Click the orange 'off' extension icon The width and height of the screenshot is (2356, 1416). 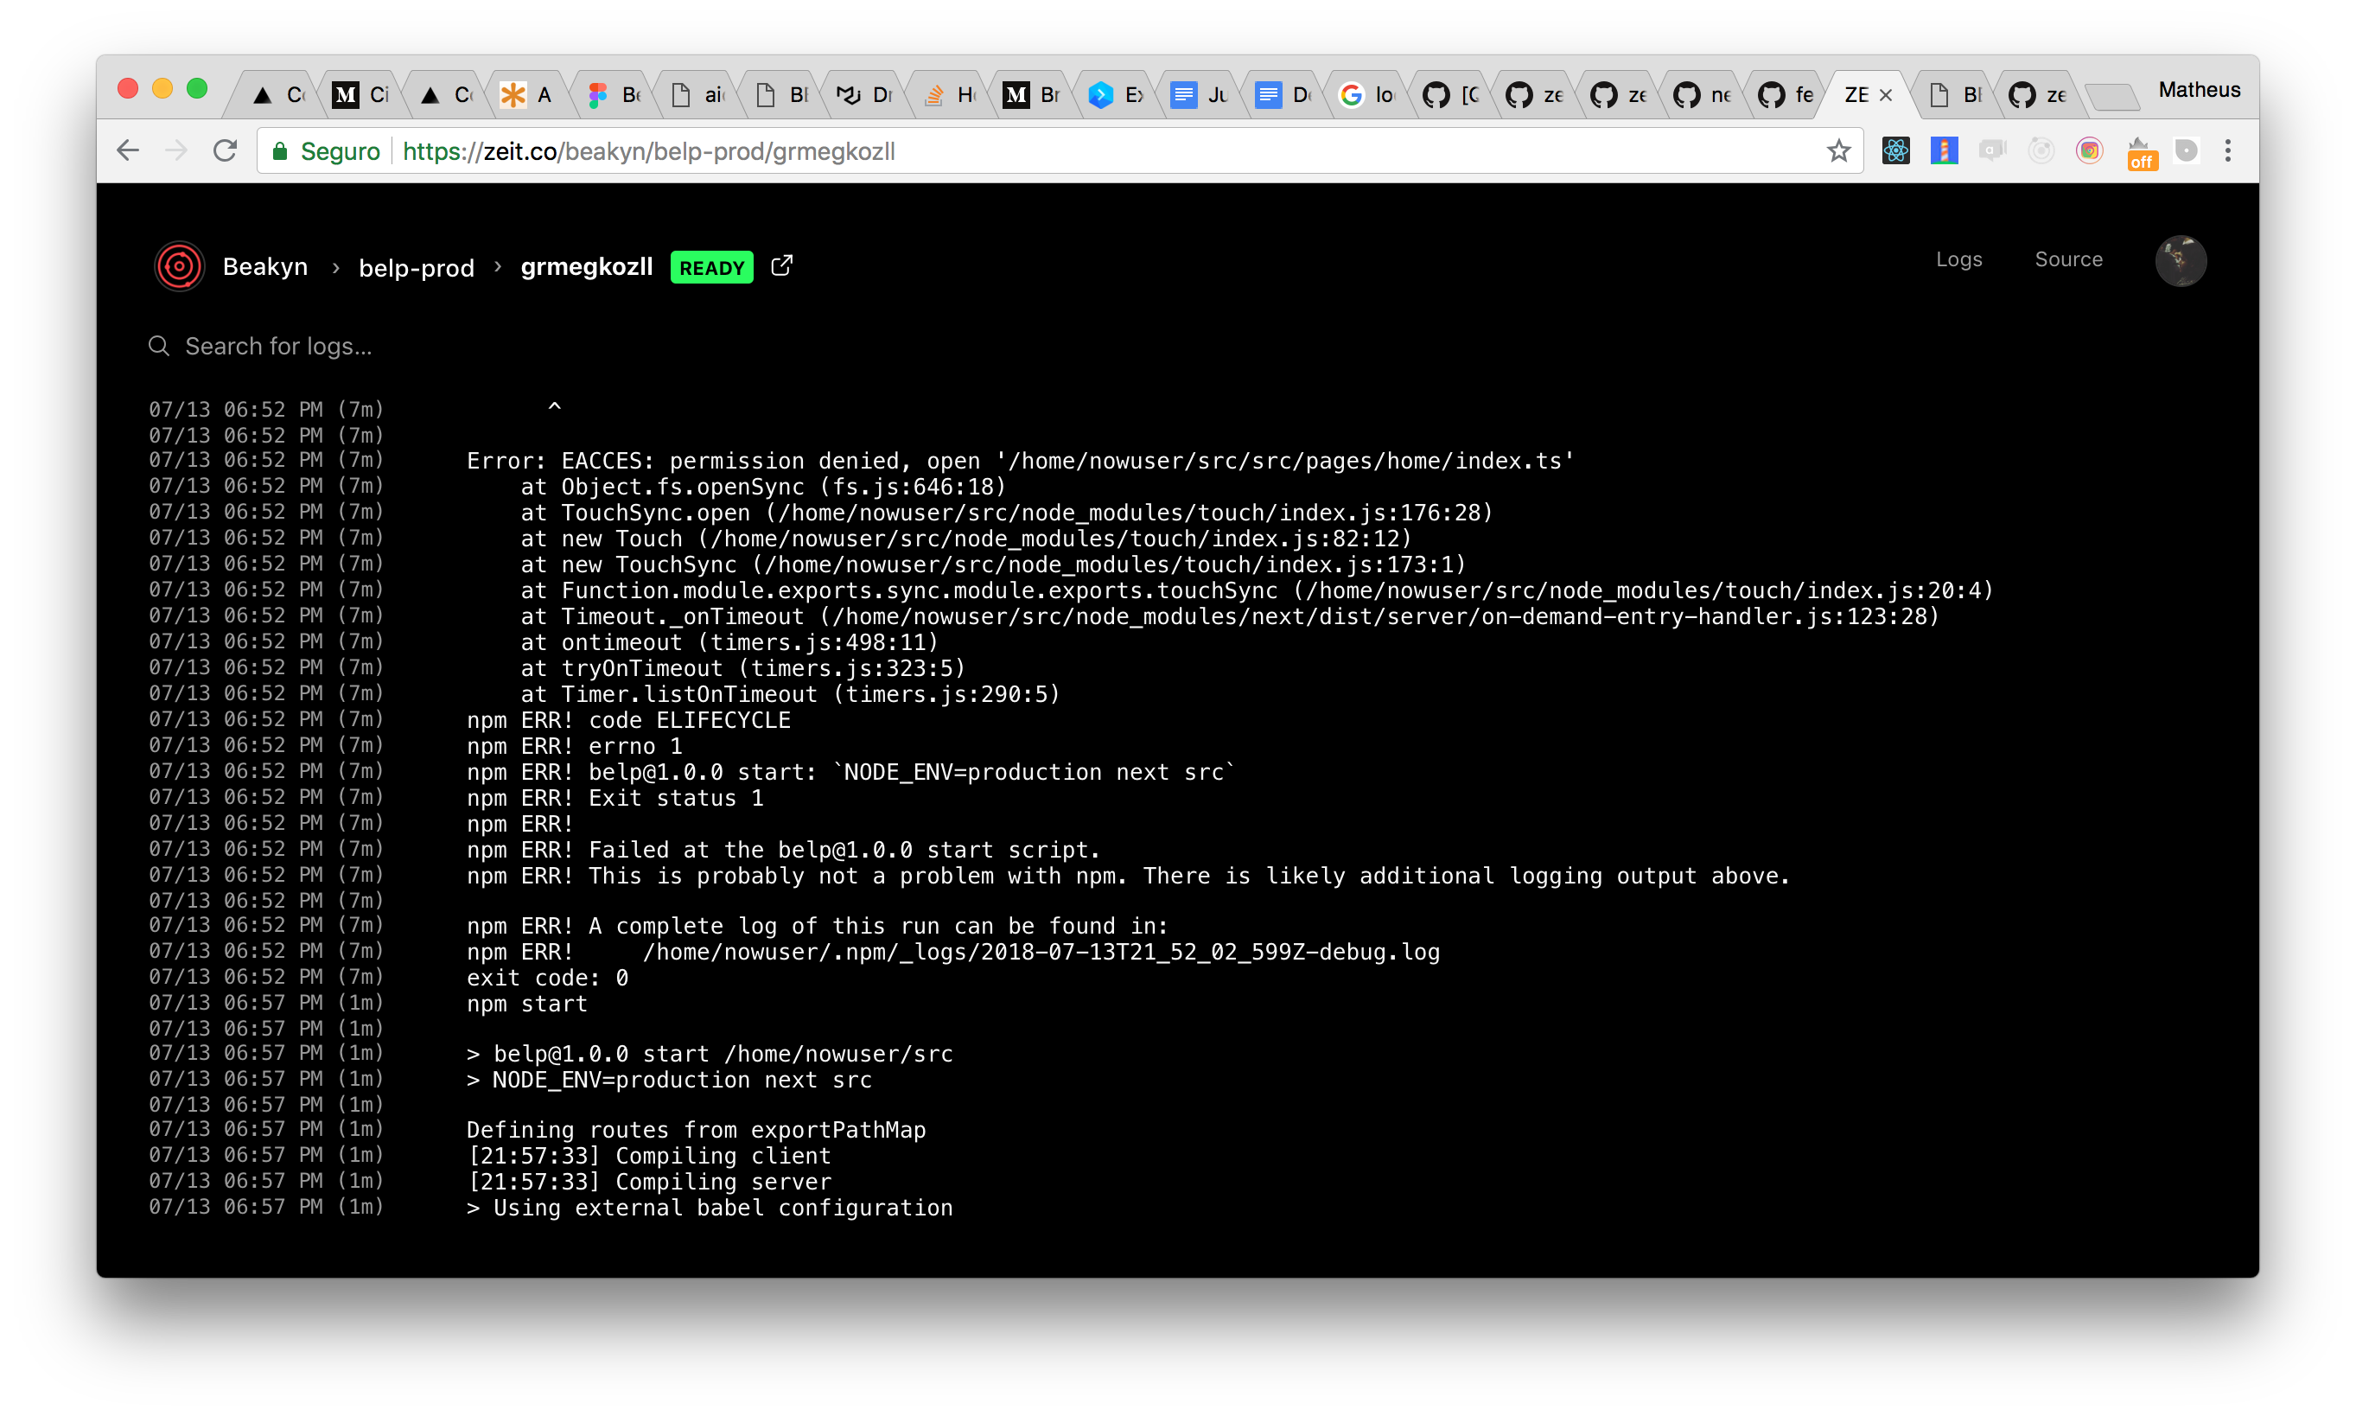(2143, 153)
